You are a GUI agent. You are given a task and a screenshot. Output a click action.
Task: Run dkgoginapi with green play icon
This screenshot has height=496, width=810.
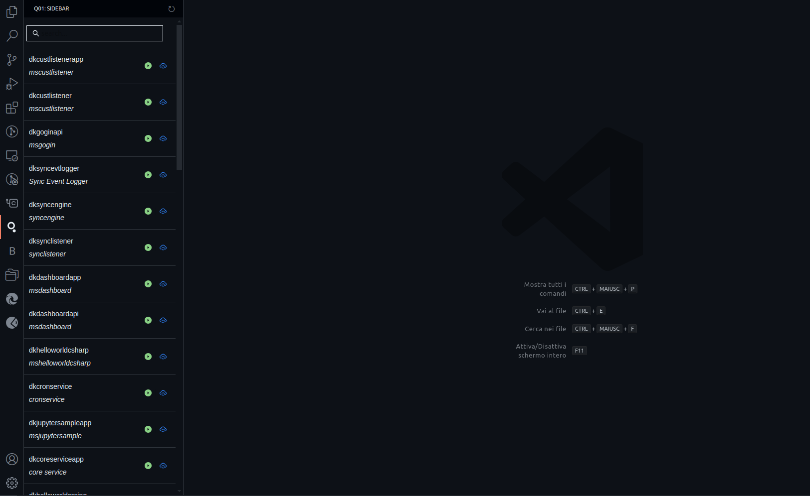(148, 138)
